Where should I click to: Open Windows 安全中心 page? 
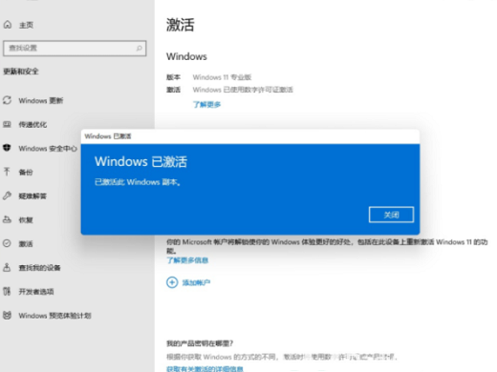(x=48, y=149)
